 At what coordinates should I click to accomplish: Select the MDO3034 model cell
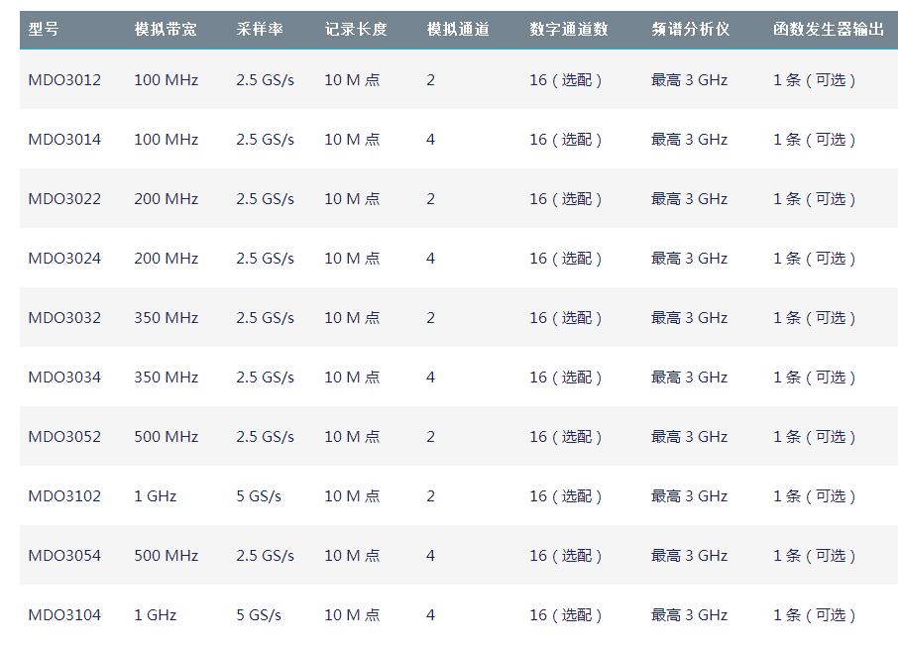[x=64, y=378]
